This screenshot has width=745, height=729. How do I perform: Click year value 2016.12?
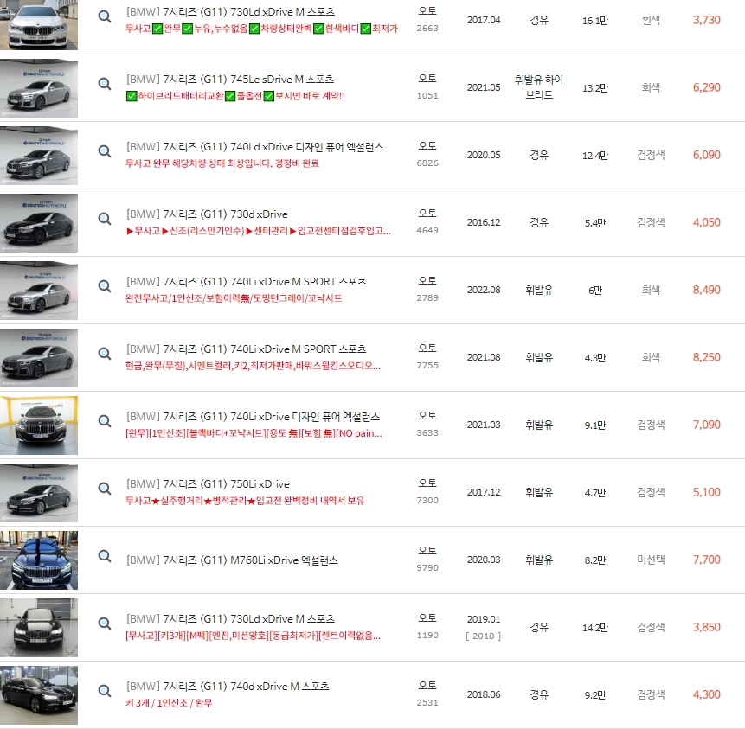(x=484, y=222)
